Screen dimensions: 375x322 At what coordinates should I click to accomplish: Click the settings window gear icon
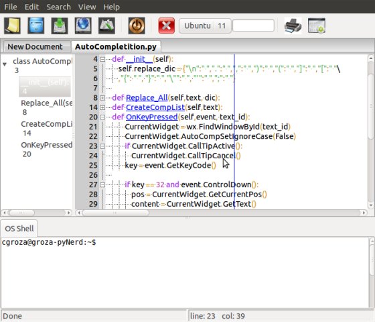(317, 25)
